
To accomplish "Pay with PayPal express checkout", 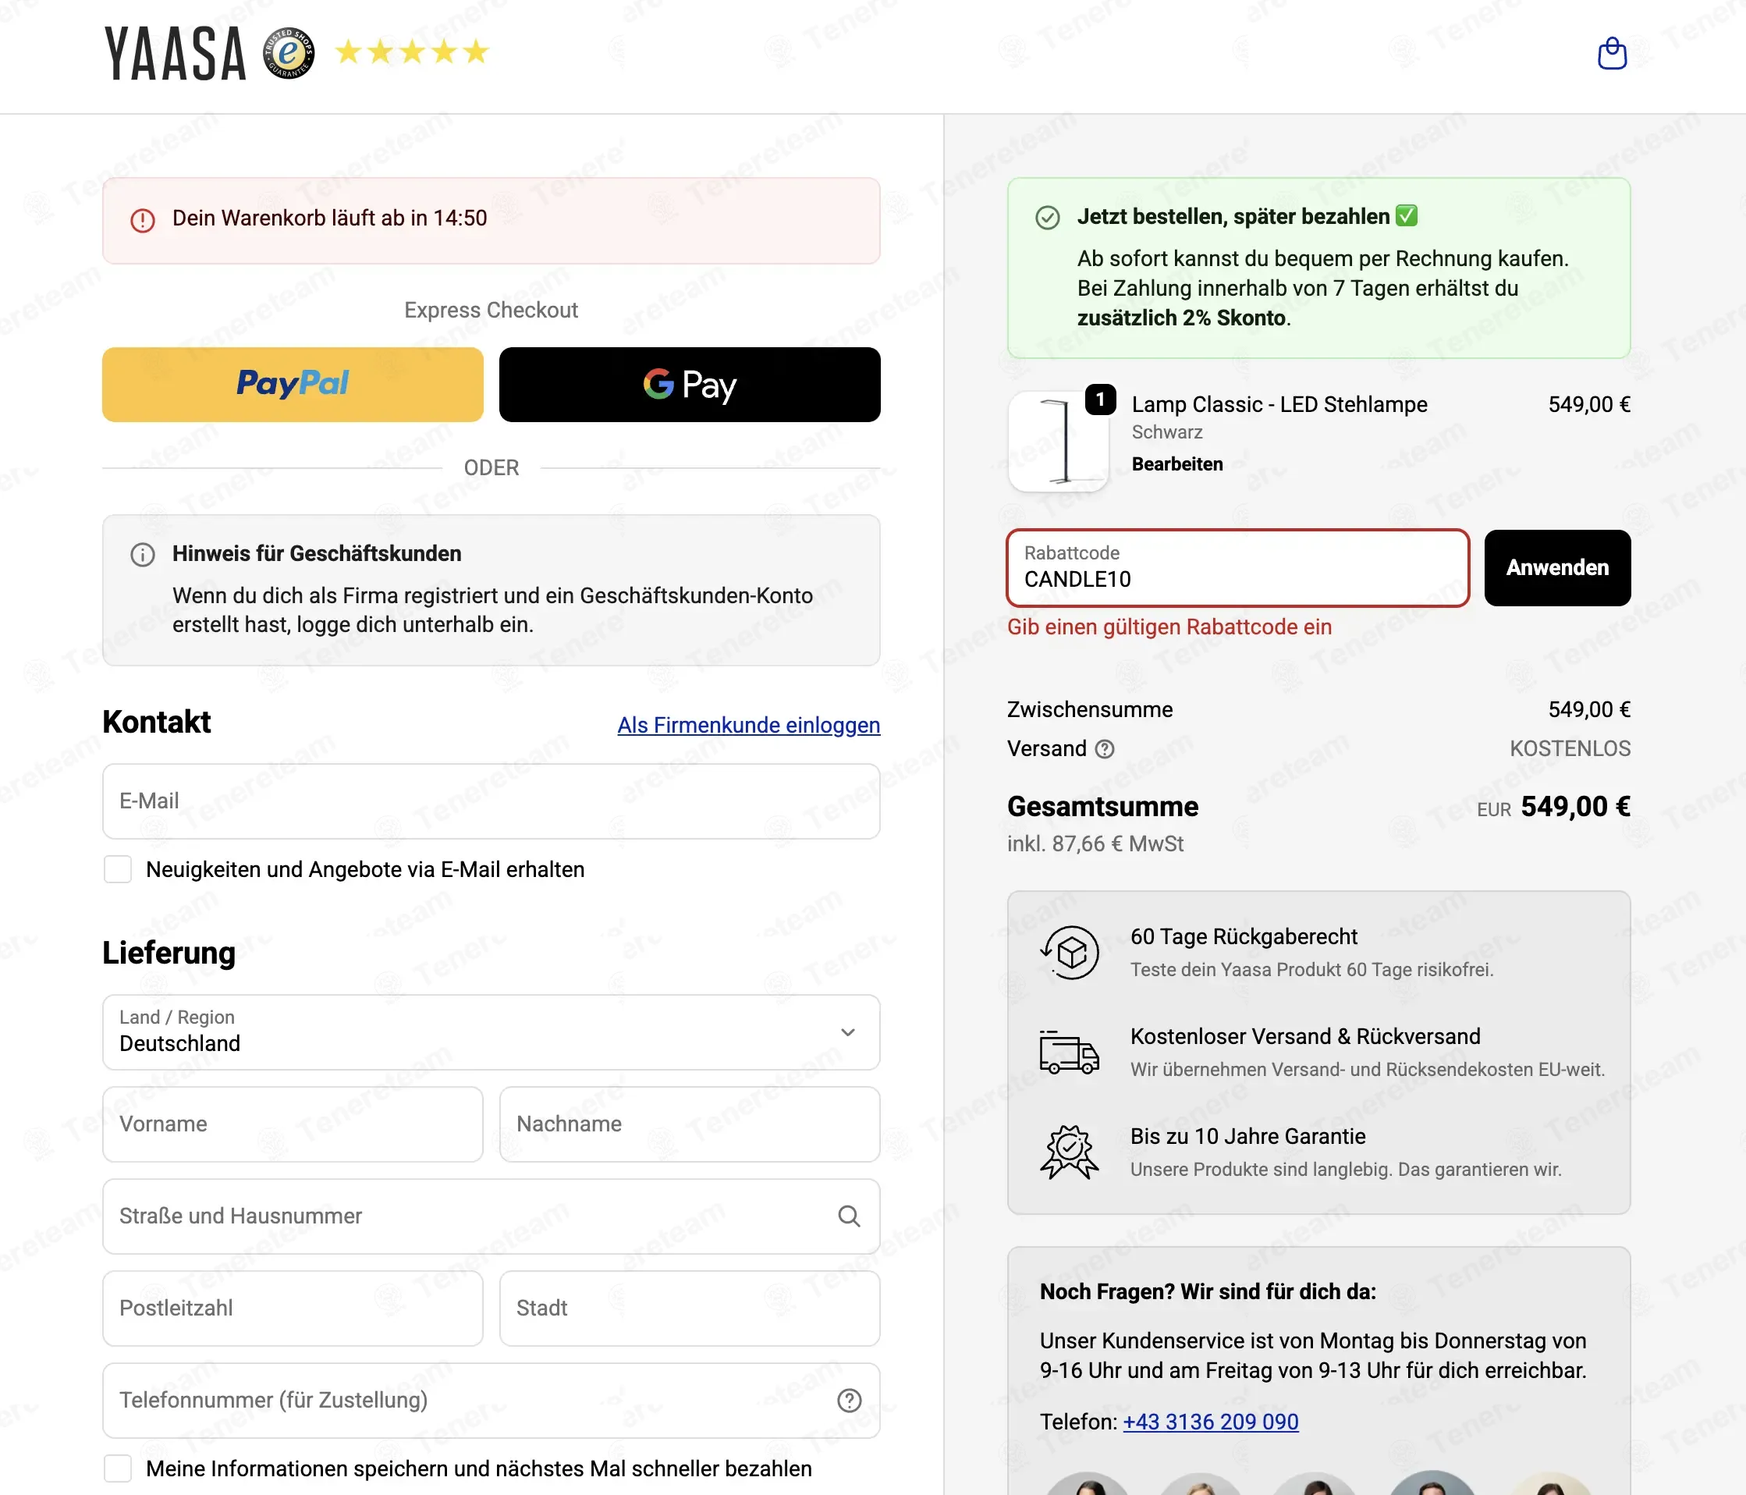I will point(293,385).
